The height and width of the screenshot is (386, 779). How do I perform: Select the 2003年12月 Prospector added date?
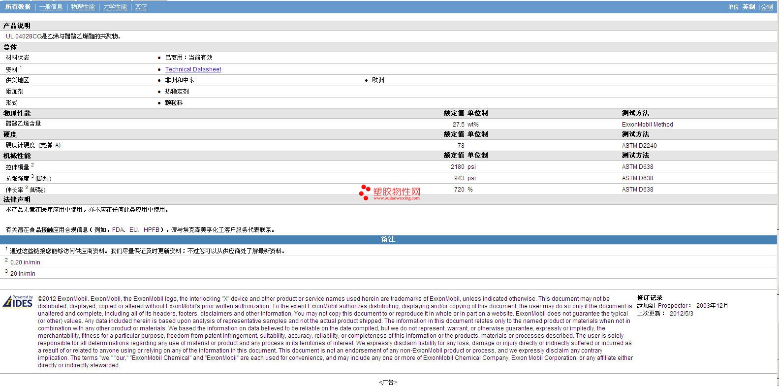tap(712, 306)
